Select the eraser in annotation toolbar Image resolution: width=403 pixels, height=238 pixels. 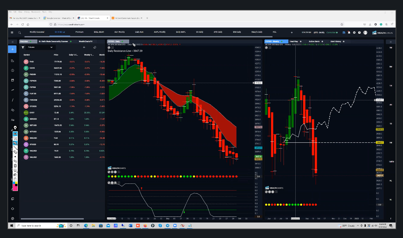tap(15, 152)
